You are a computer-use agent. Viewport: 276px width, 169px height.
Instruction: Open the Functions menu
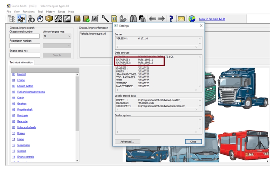[28, 12]
